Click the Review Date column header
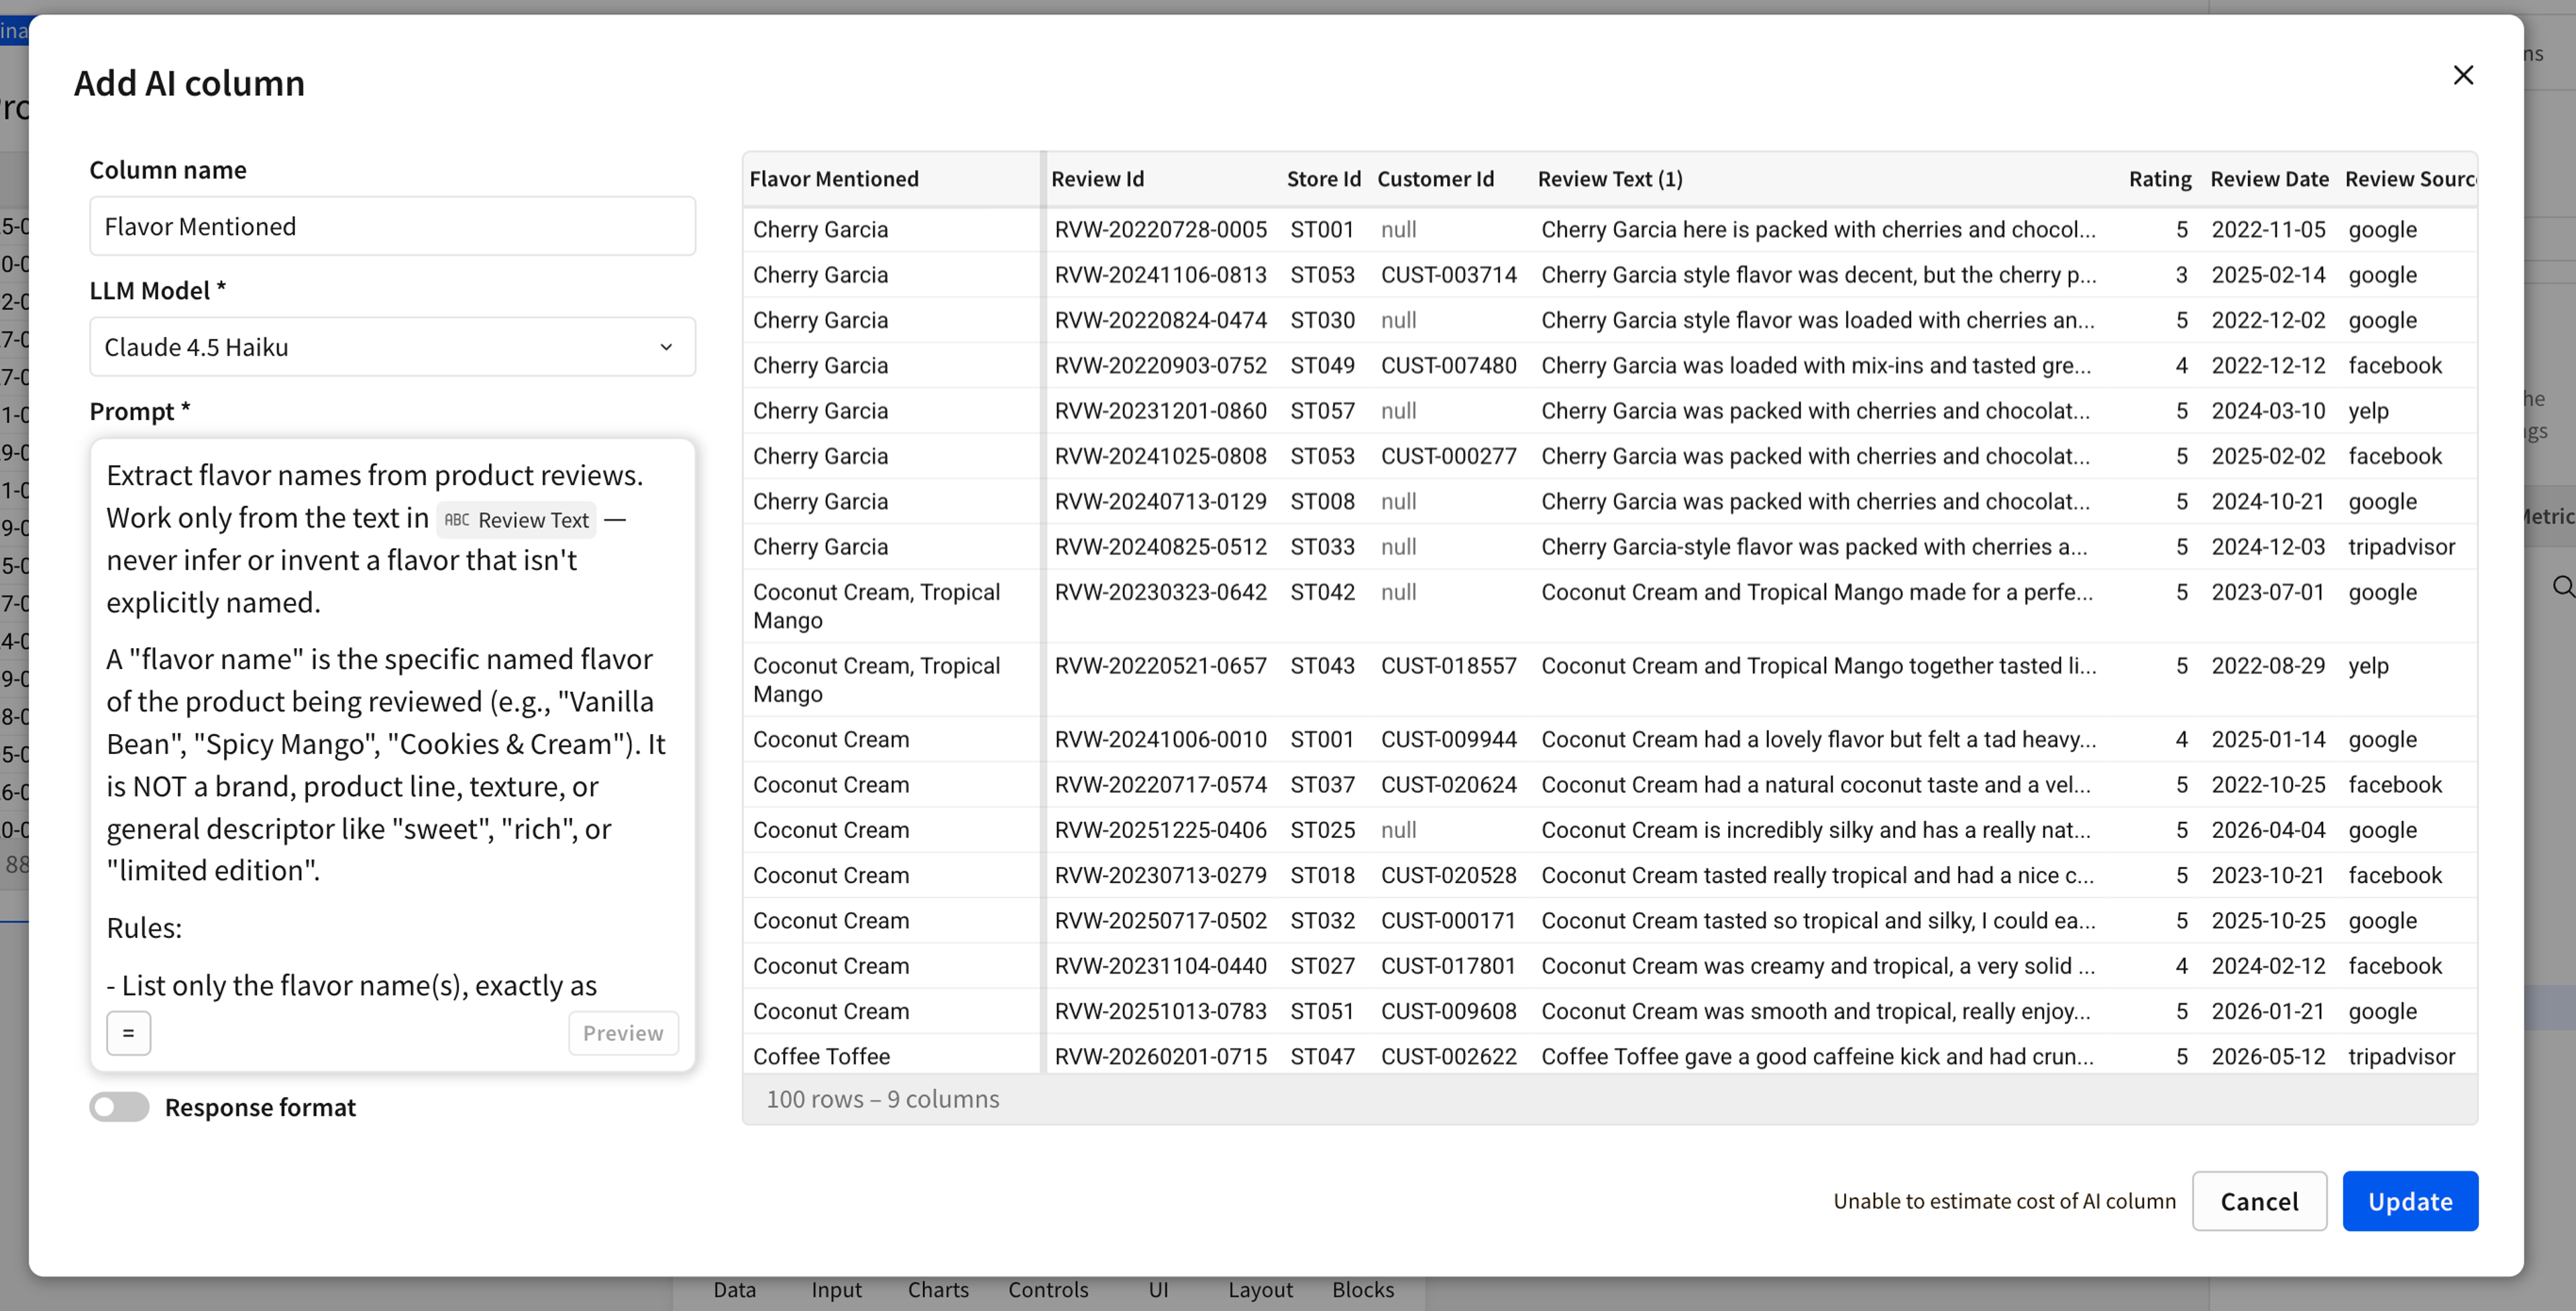Screen dimensions: 2576x1311 (2269, 179)
